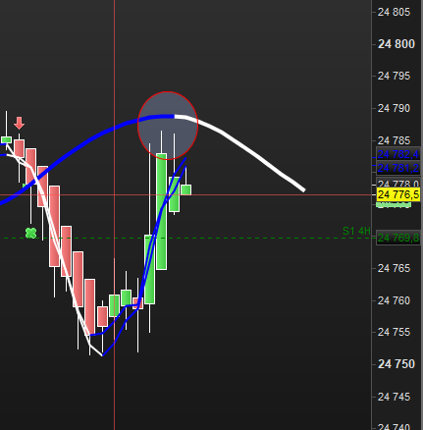Click the red down-arrow sell signal
The height and width of the screenshot is (430, 423).
click(x=20, y=123)
